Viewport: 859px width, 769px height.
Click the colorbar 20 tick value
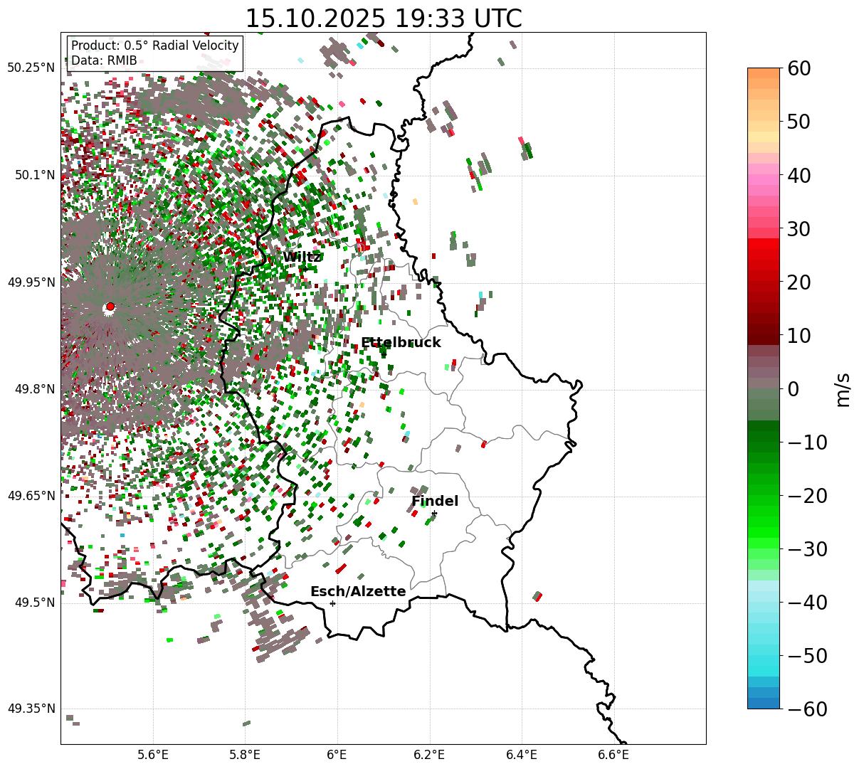click(x=798, y=282)
